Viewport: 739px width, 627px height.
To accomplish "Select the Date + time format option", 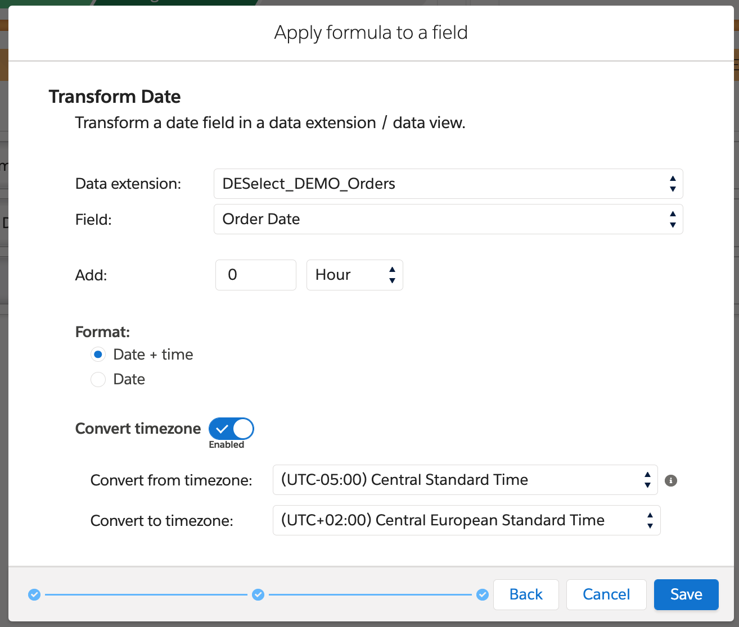I will point(98,355).
